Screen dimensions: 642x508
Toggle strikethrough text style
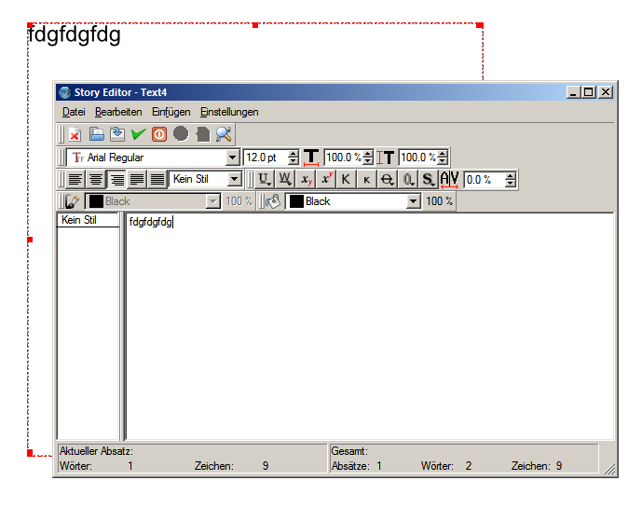387,179
